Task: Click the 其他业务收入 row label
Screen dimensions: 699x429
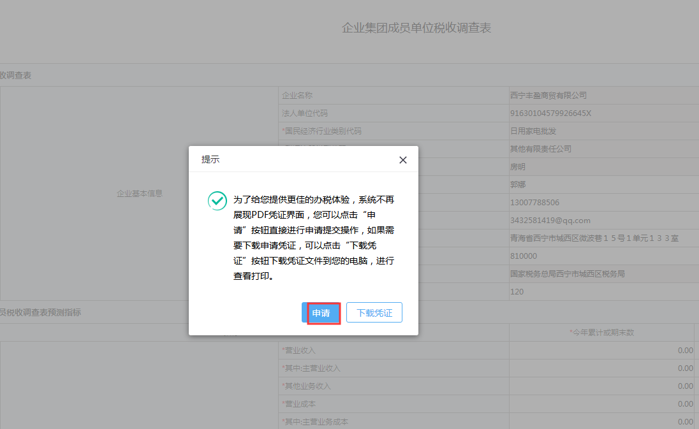Action: 306,386
